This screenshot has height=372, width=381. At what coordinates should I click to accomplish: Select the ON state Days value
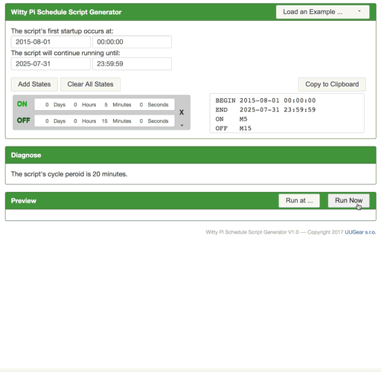click(x=47, y=105)
